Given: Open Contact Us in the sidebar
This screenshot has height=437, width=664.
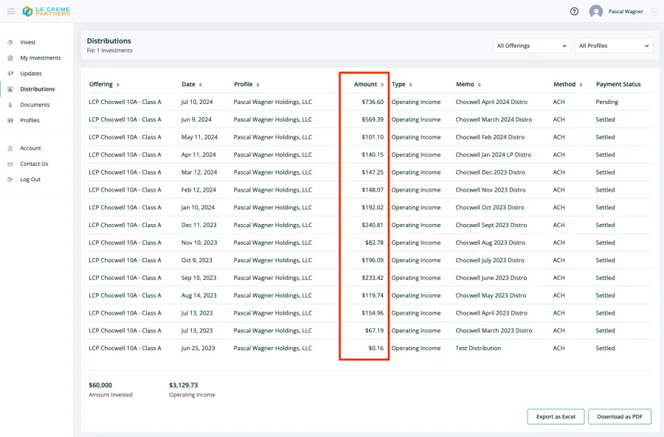Looking at the screenshot, I should [34, 164].
